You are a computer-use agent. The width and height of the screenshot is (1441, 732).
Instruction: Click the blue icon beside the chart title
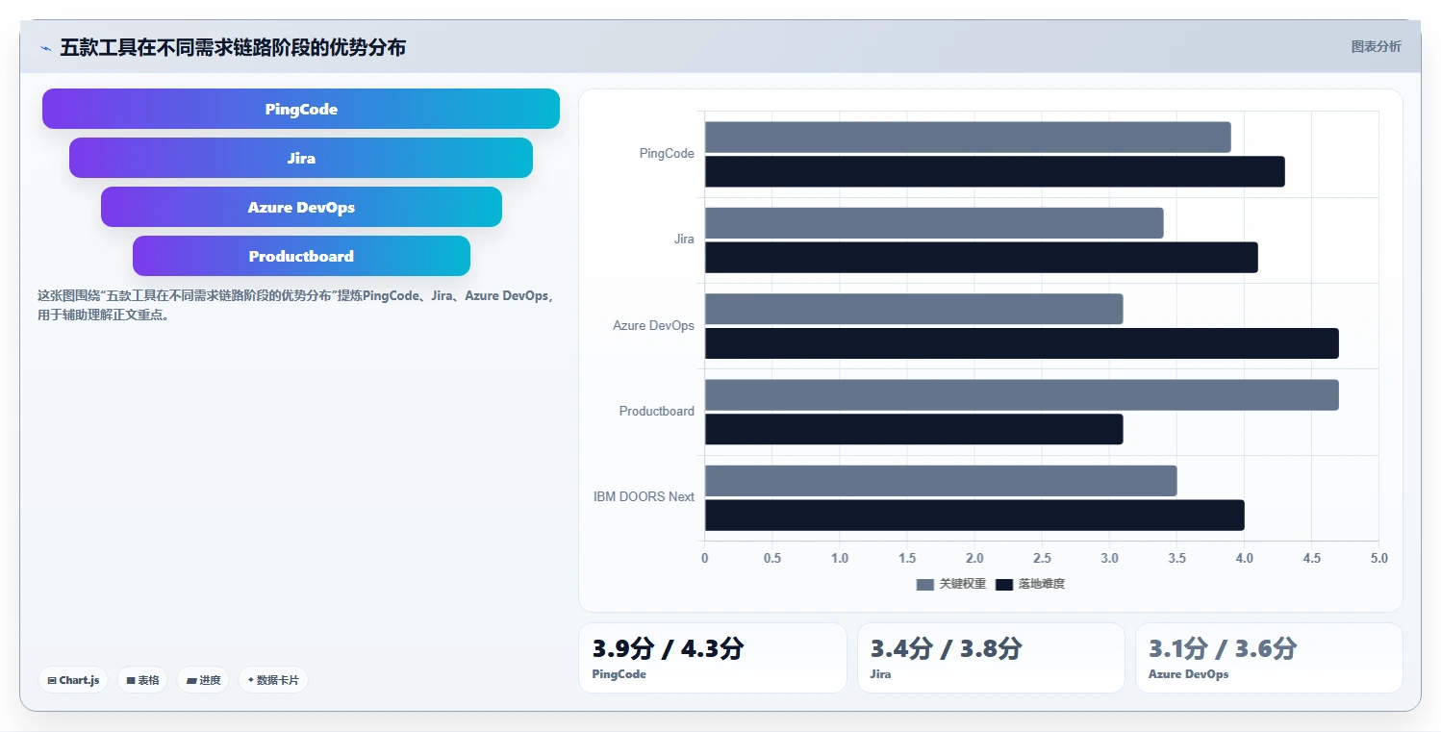(45, 47)
